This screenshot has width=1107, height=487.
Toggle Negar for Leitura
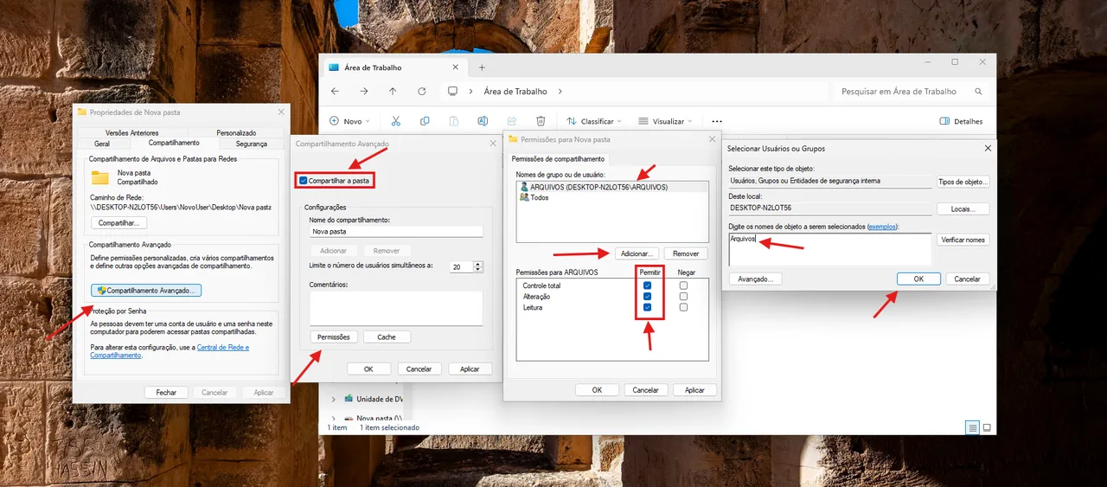pos(683,307)
